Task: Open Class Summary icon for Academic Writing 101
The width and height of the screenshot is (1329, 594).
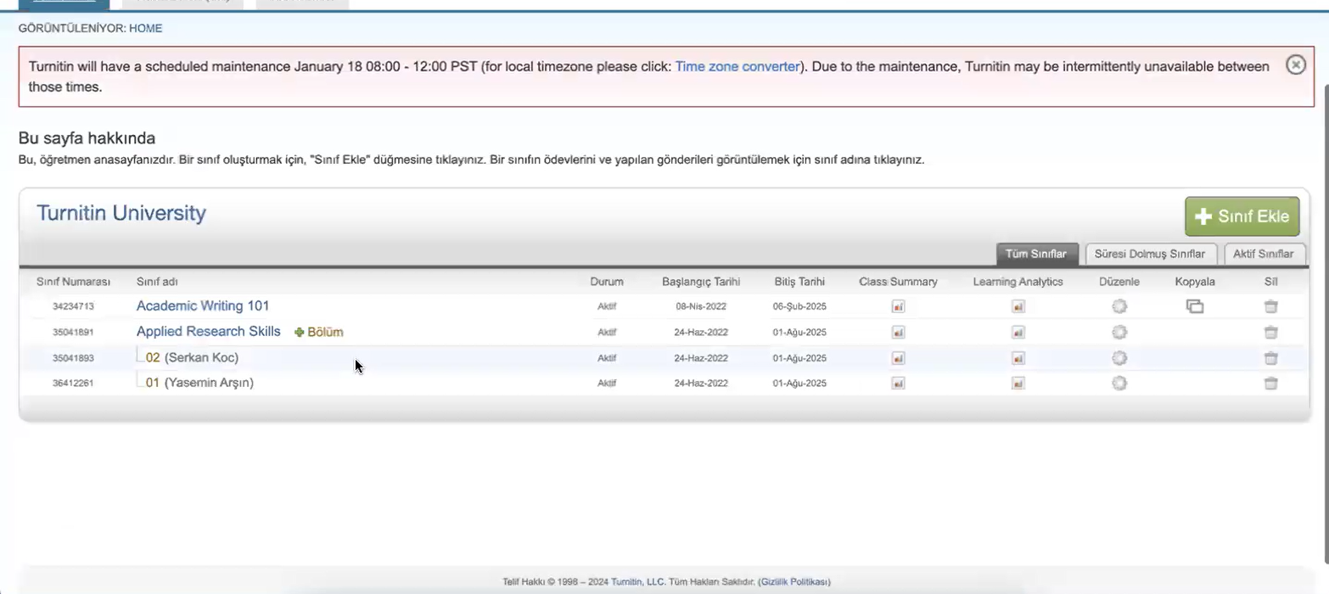Action: point(898,306)
